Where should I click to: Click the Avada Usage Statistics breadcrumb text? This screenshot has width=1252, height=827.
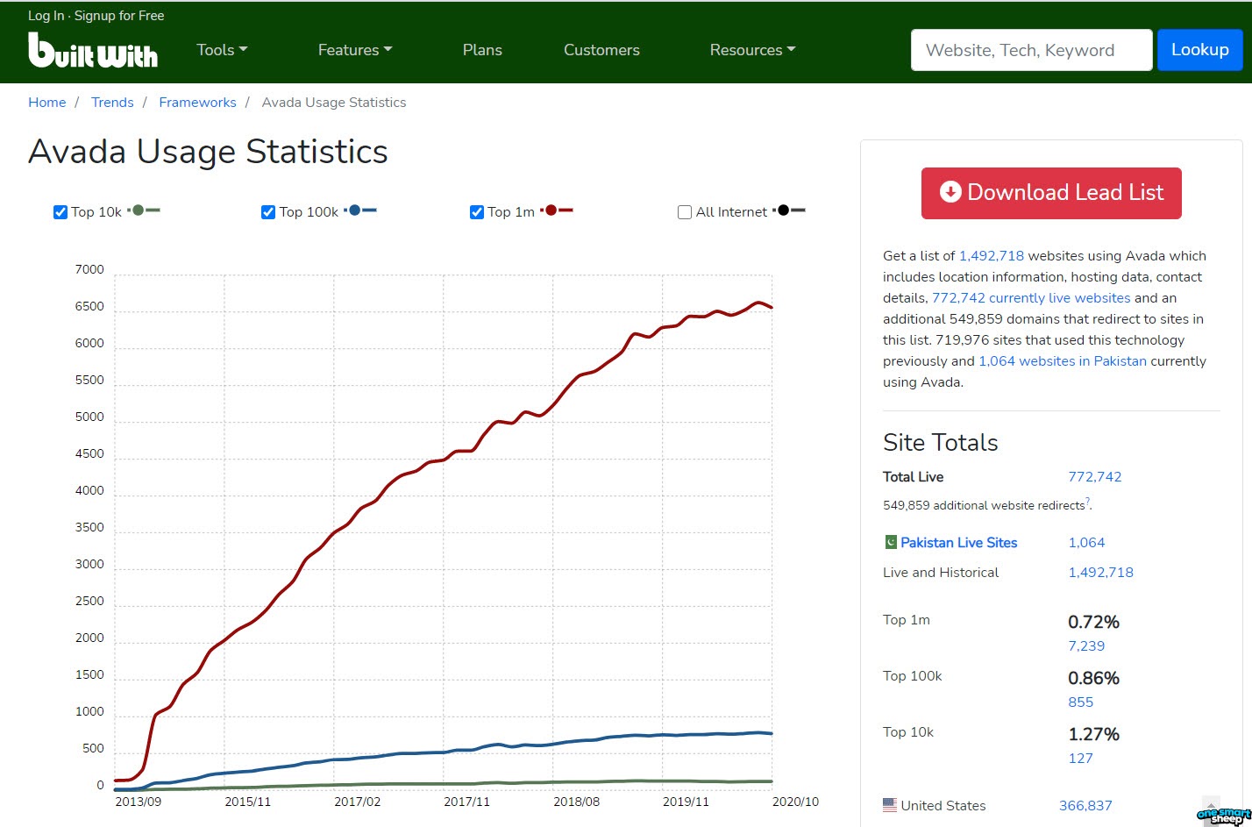click(334, 103)
